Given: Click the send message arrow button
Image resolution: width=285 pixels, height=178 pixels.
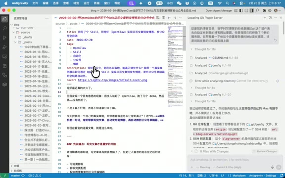Looking at the screenshot, I should click(x=279, y=167).
